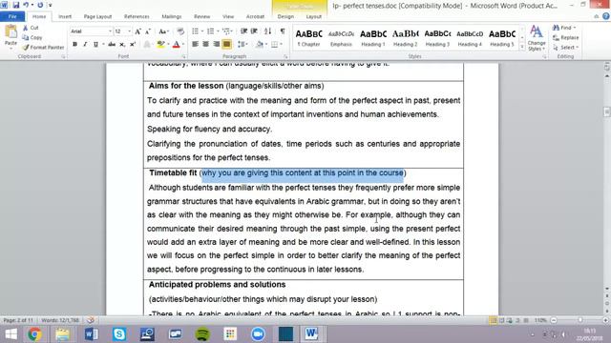Click the Redo repeat icon
Screen dimensions: 611x343
[x=40, y=5]
